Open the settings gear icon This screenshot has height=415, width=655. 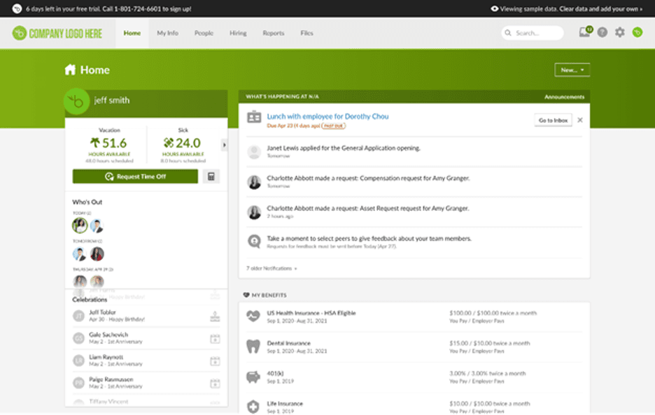[x=619, y=33]
